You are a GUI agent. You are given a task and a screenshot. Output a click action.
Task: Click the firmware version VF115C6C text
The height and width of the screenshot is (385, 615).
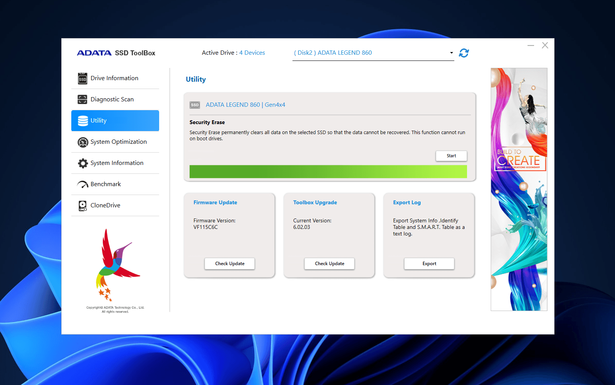[206, 227]
